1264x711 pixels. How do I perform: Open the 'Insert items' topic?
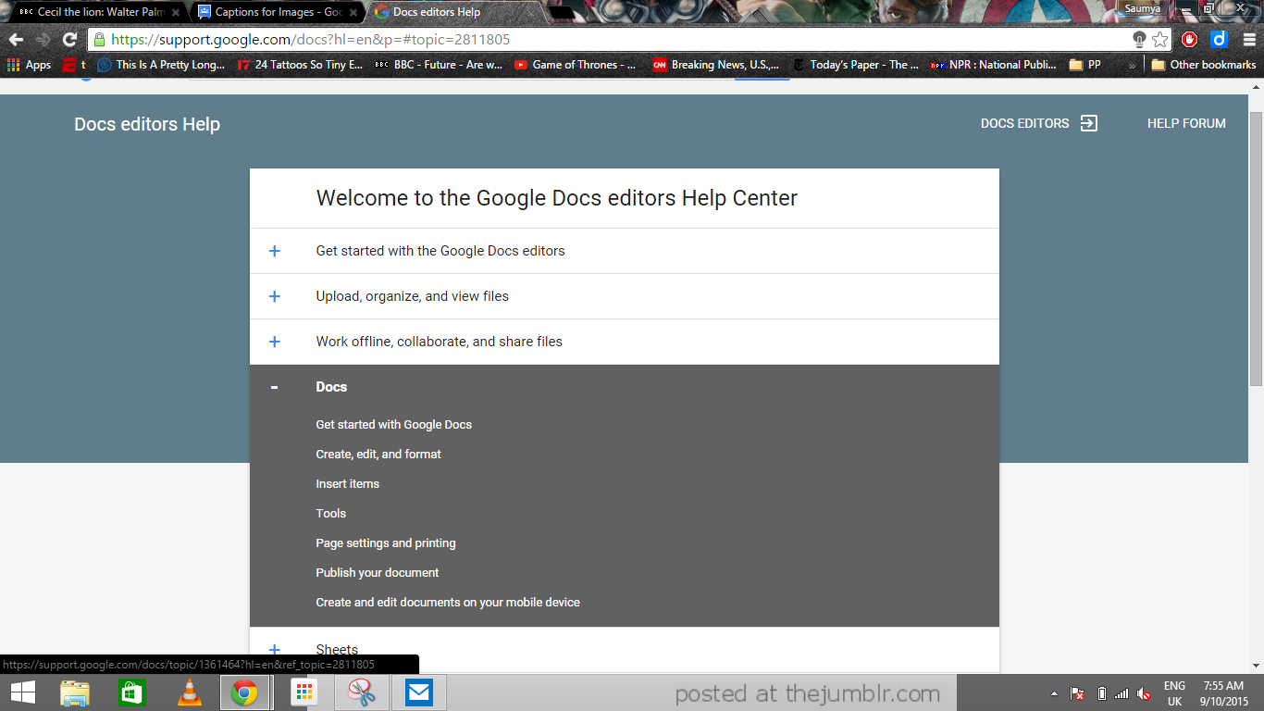(x=348, y=484)
